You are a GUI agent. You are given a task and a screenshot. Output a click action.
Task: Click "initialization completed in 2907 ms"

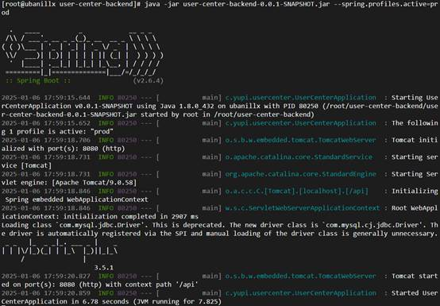click(131, 216)
